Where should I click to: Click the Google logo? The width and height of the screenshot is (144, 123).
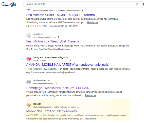[9, 4]
